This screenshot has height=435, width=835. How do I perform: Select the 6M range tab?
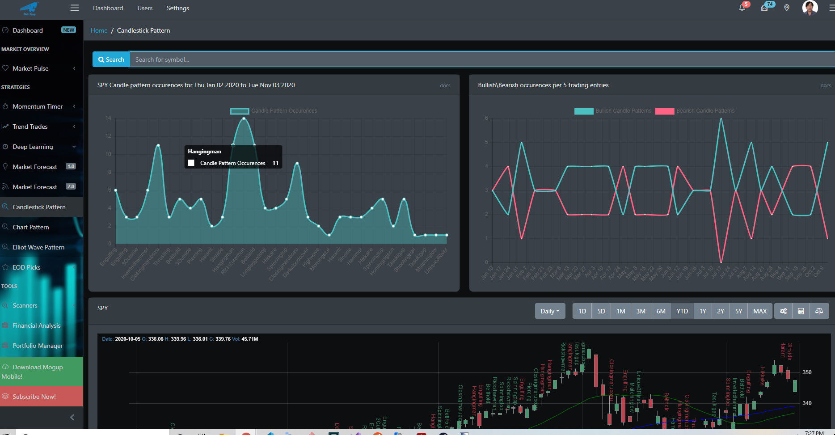click(661, 311)
